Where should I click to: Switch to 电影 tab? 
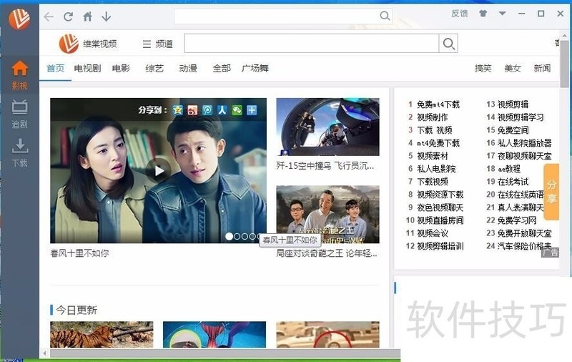point(121,68)
